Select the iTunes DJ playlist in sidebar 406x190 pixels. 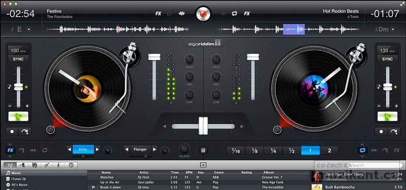(19, 179)
